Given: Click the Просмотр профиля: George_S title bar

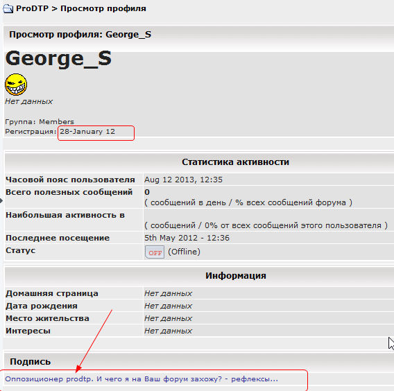Looking at the screenshot, I should click(198, 35).
